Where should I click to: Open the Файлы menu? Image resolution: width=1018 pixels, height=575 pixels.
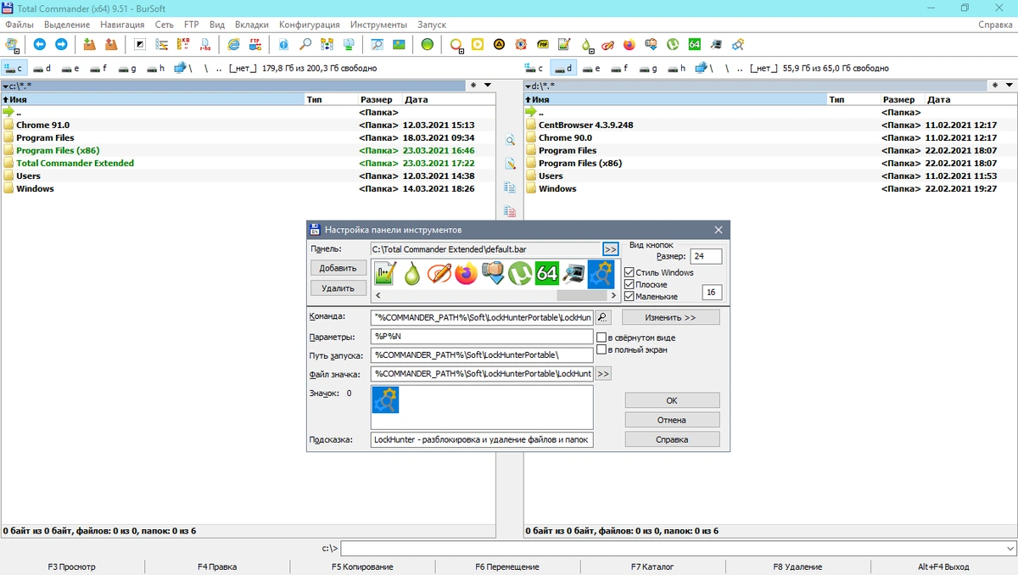point(20,25)
